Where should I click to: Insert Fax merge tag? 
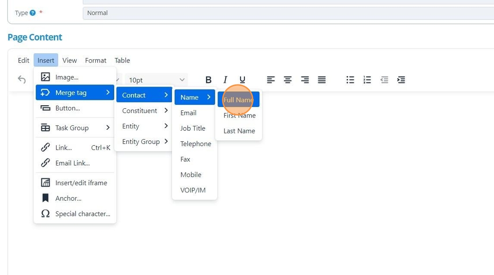click(195, 159)
